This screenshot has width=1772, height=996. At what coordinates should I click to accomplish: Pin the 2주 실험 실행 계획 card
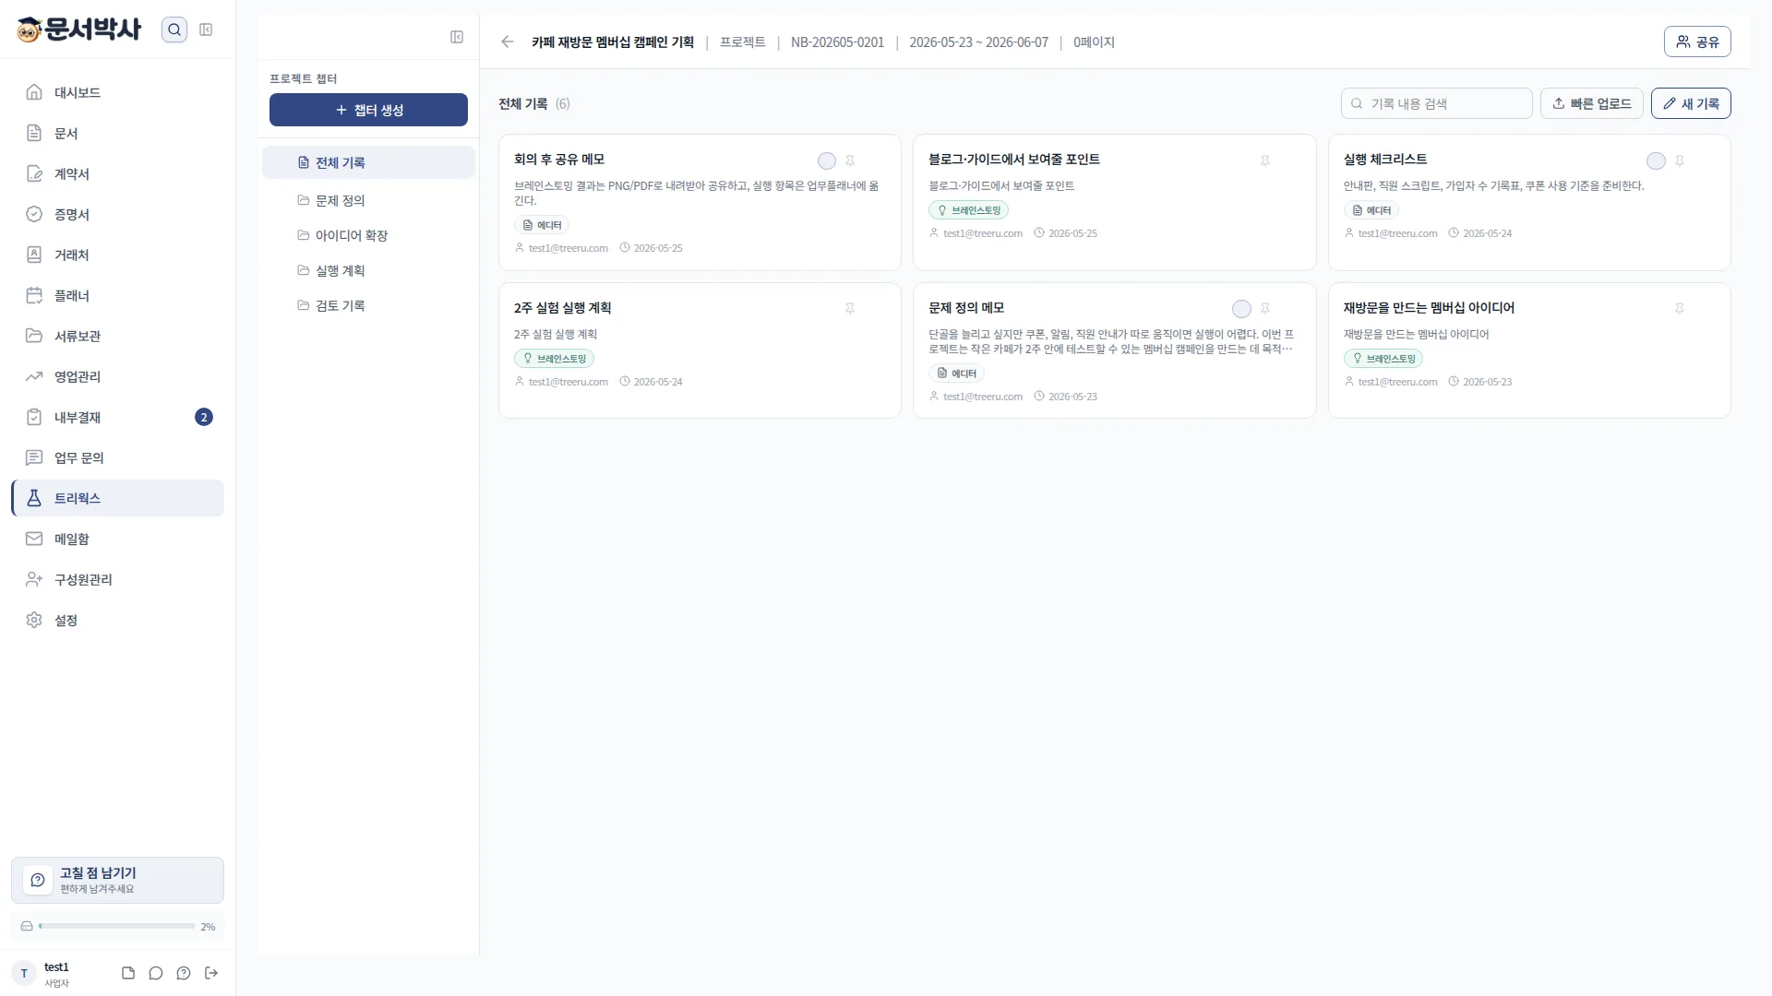(850, 308)
